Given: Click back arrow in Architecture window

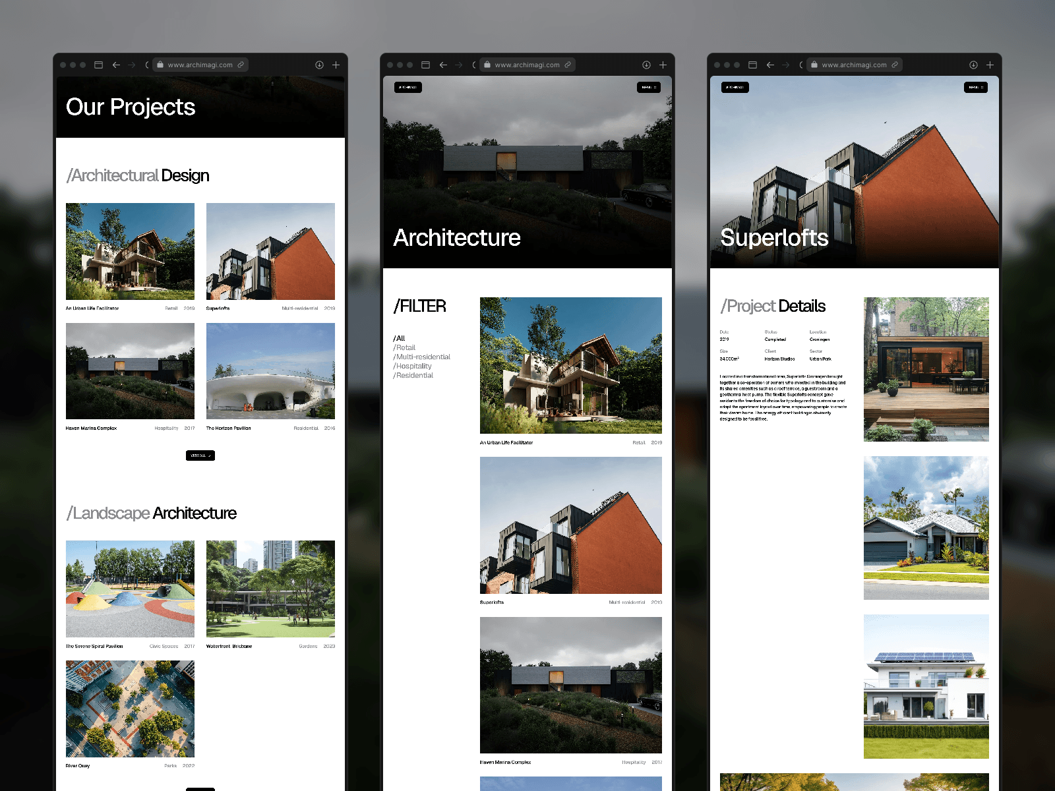Looking at the screenshot, I should (x=443, y=65).
